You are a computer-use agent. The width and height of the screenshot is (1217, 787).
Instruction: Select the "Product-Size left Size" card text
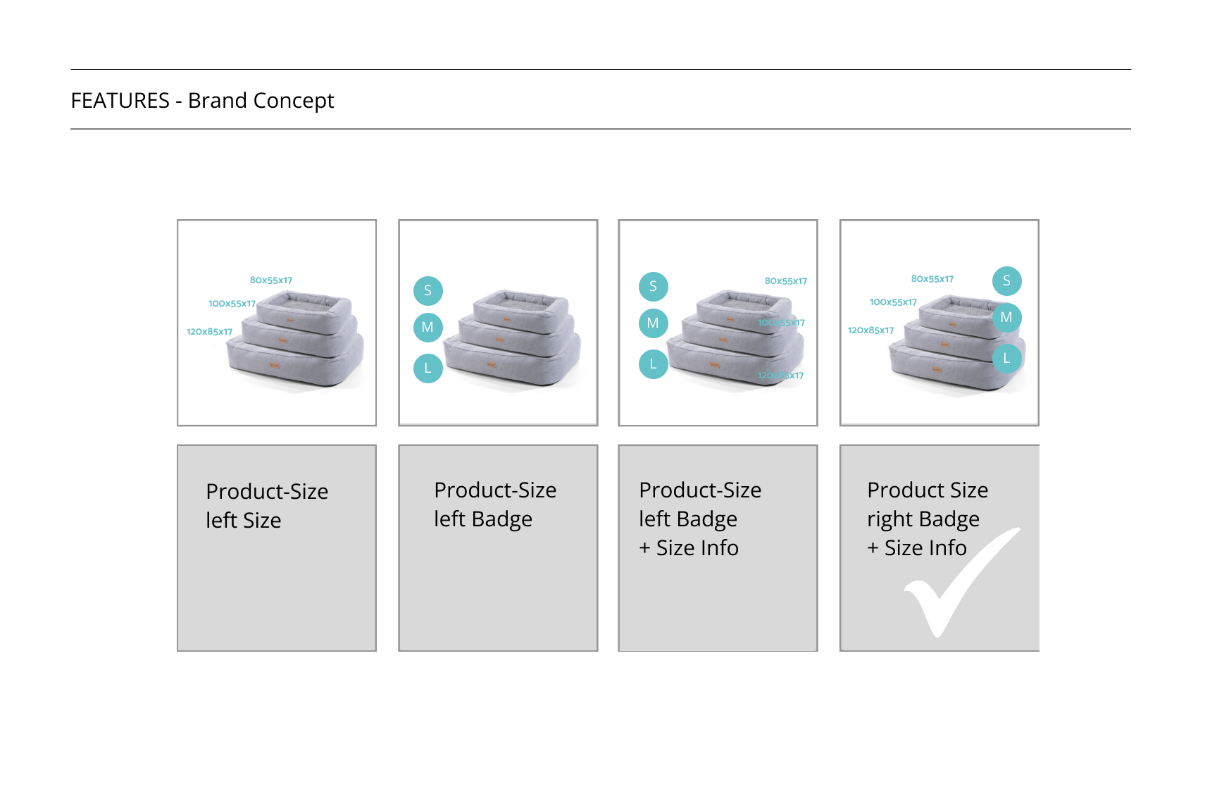[x=267, y=505]
